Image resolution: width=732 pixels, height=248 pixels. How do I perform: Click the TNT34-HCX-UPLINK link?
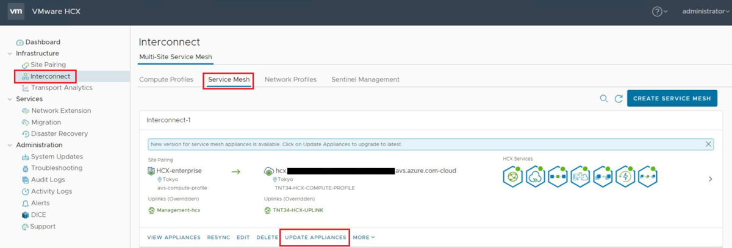pos(298,210)
